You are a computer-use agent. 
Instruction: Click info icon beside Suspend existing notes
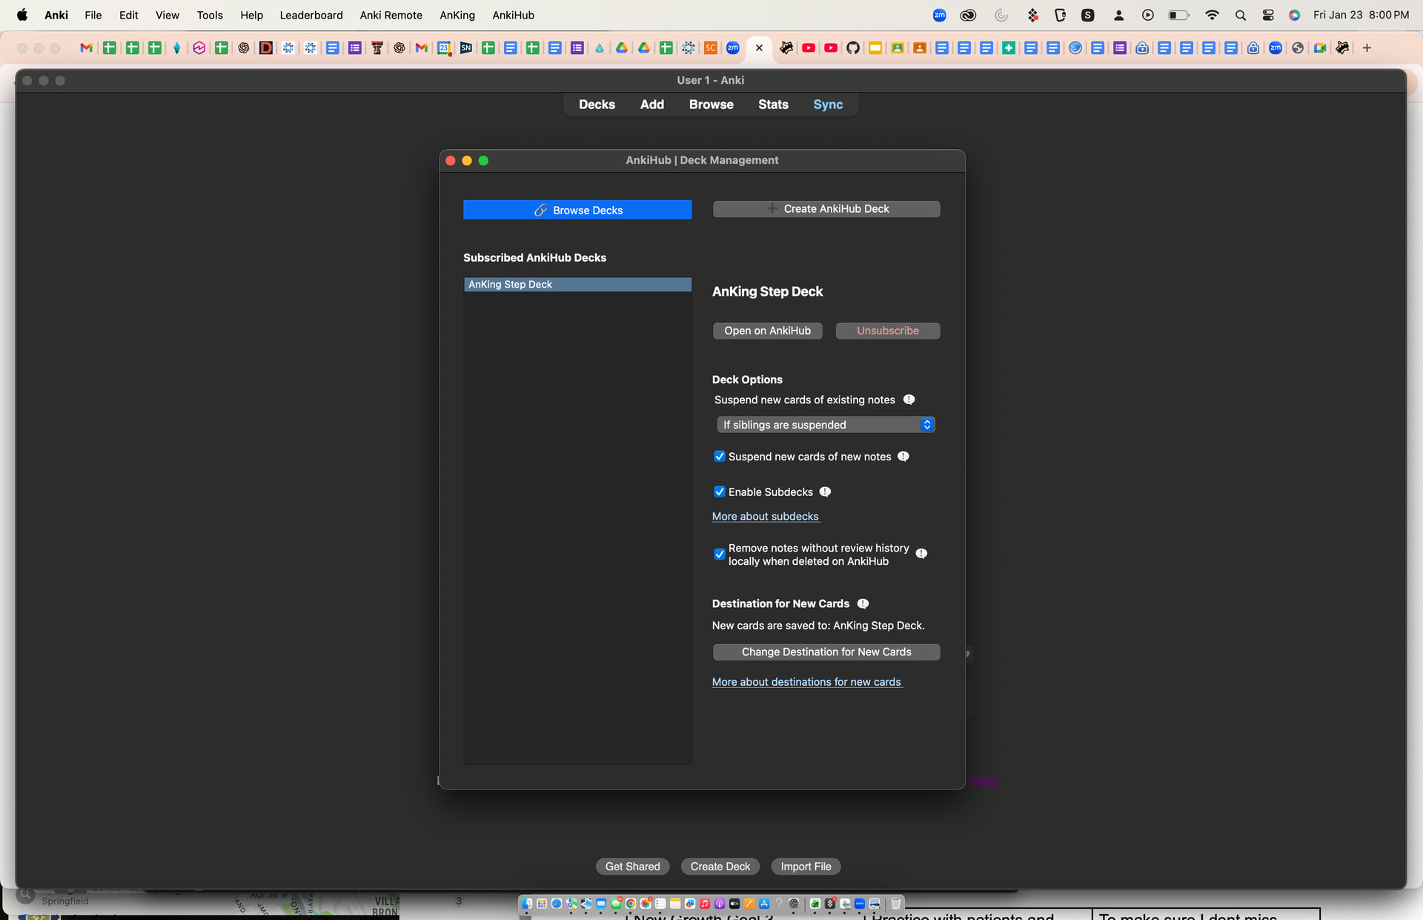coord(909,400)
